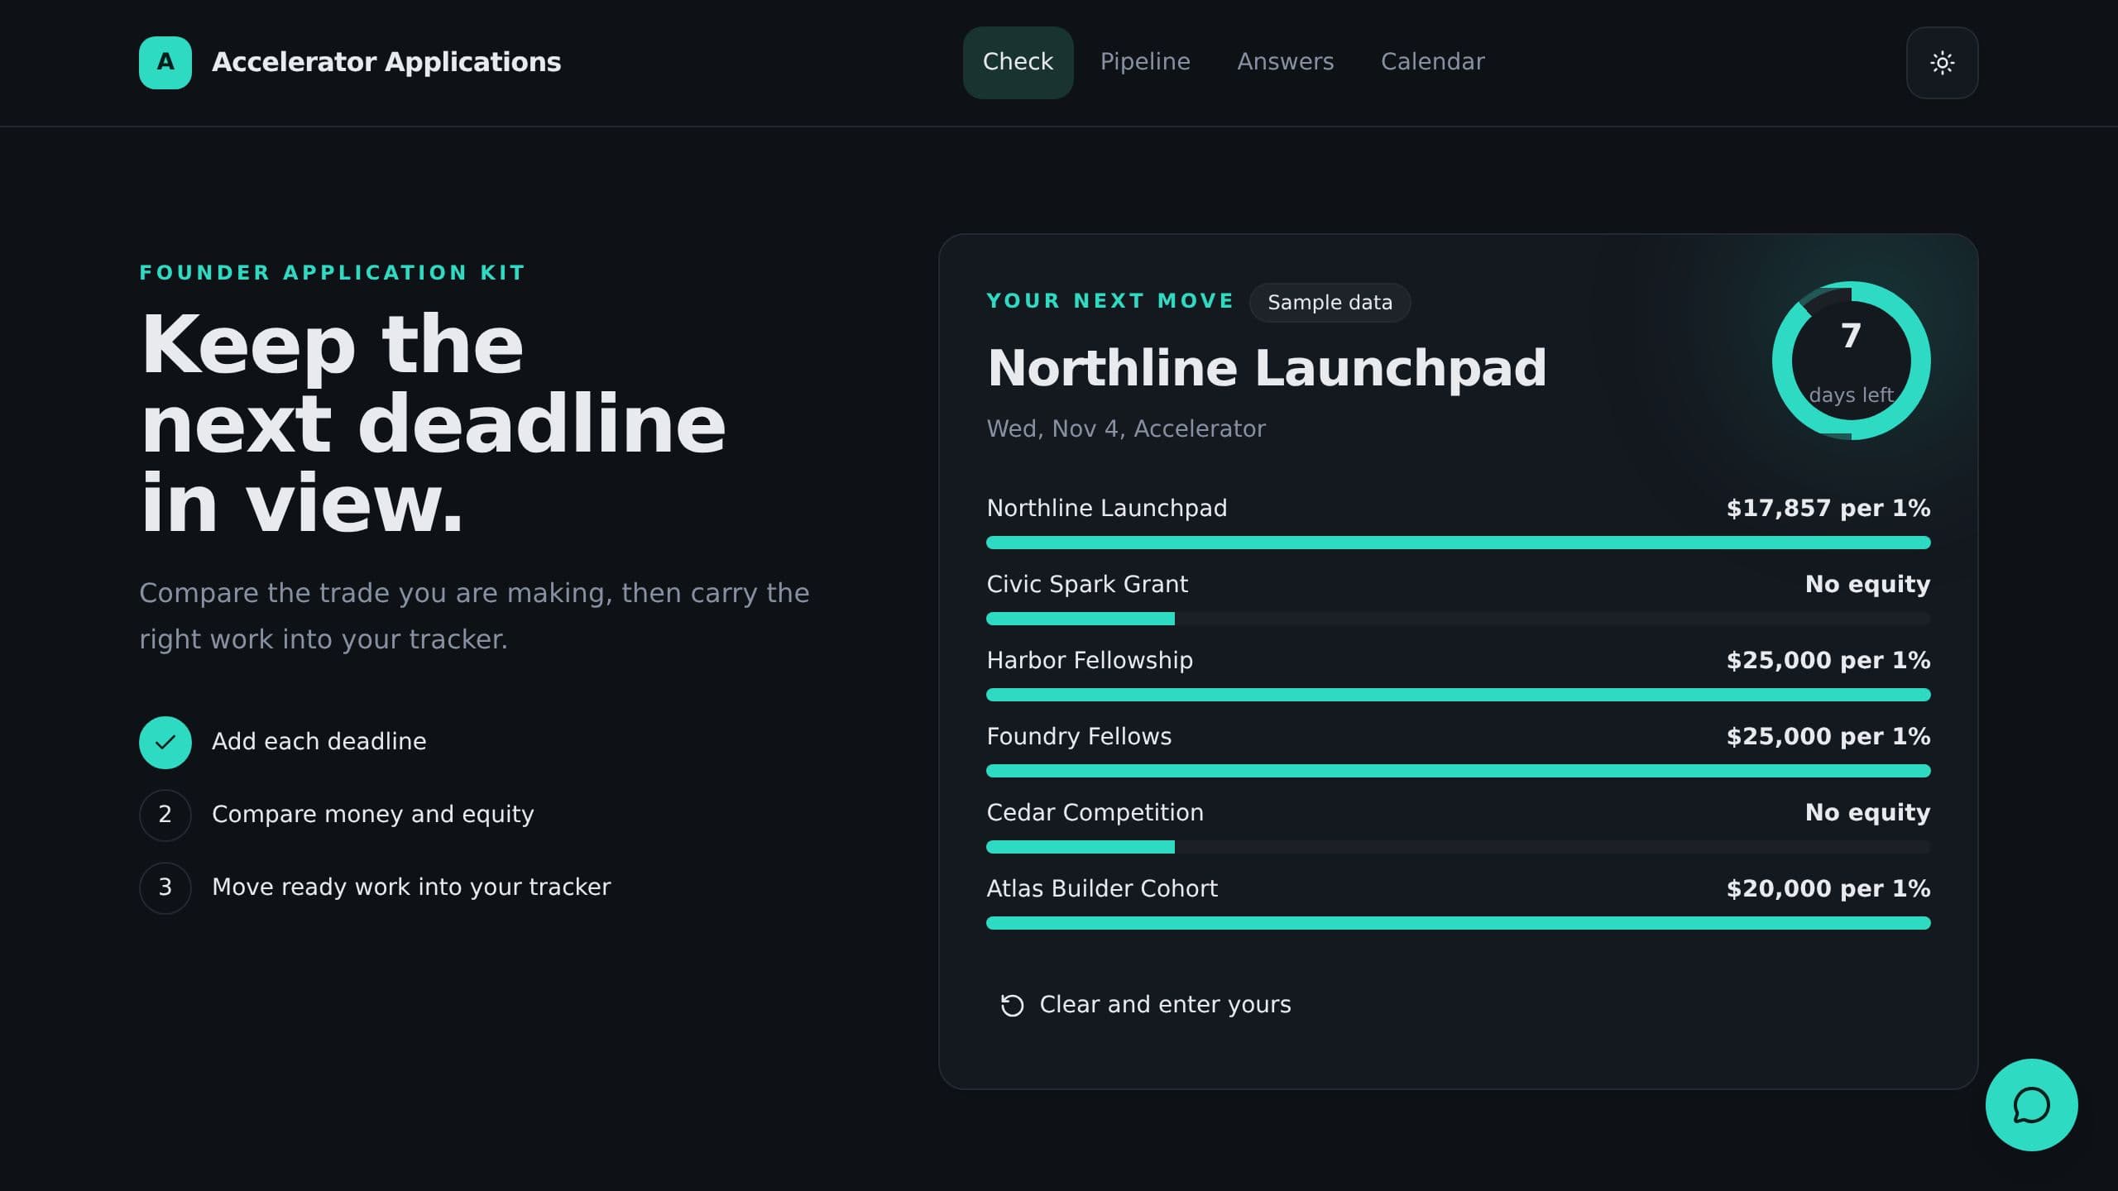The height and width of the screenshot is (1191, 2118).
Task: Open the Calendar tab
Action: pos(1432,63)
